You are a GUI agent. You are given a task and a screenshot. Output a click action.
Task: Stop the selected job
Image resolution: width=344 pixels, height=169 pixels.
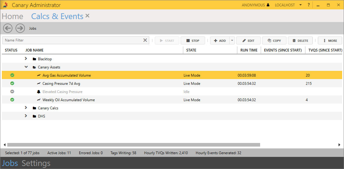pos(193,41)
